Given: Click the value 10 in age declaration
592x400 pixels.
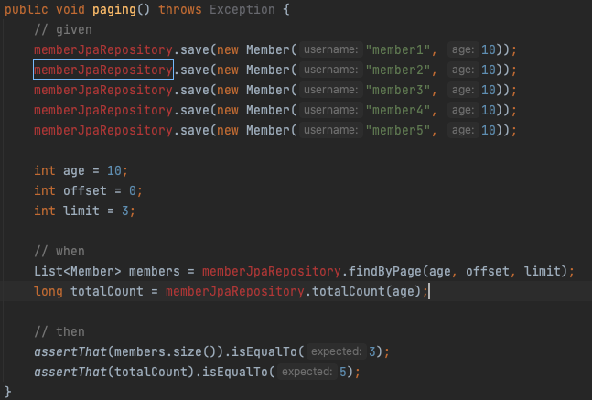Looking at the screenshot, I should 114,171.
